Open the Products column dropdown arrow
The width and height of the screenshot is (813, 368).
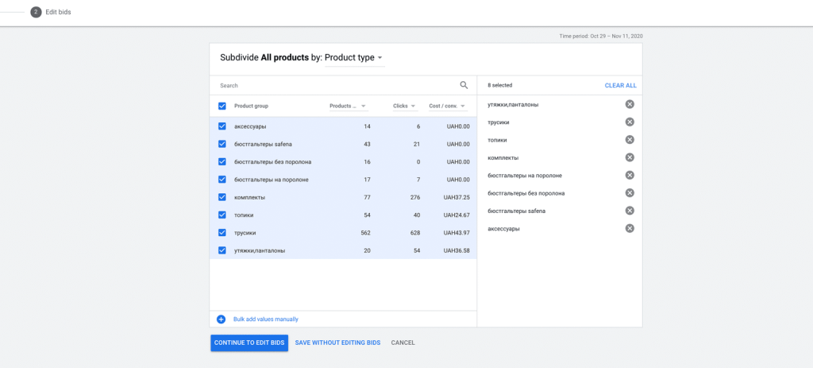tap(364, 107)
